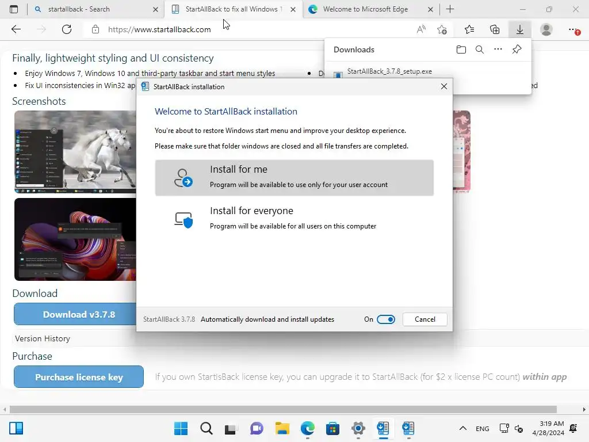Screen dimensions: 589x442
Task: Click ENG language indicator in tray
Action: point(483,428)
